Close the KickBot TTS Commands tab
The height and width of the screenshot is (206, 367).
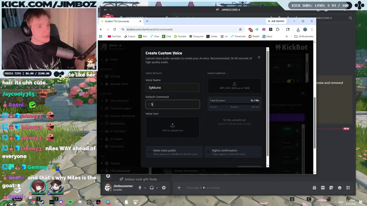tap(140, 21)
